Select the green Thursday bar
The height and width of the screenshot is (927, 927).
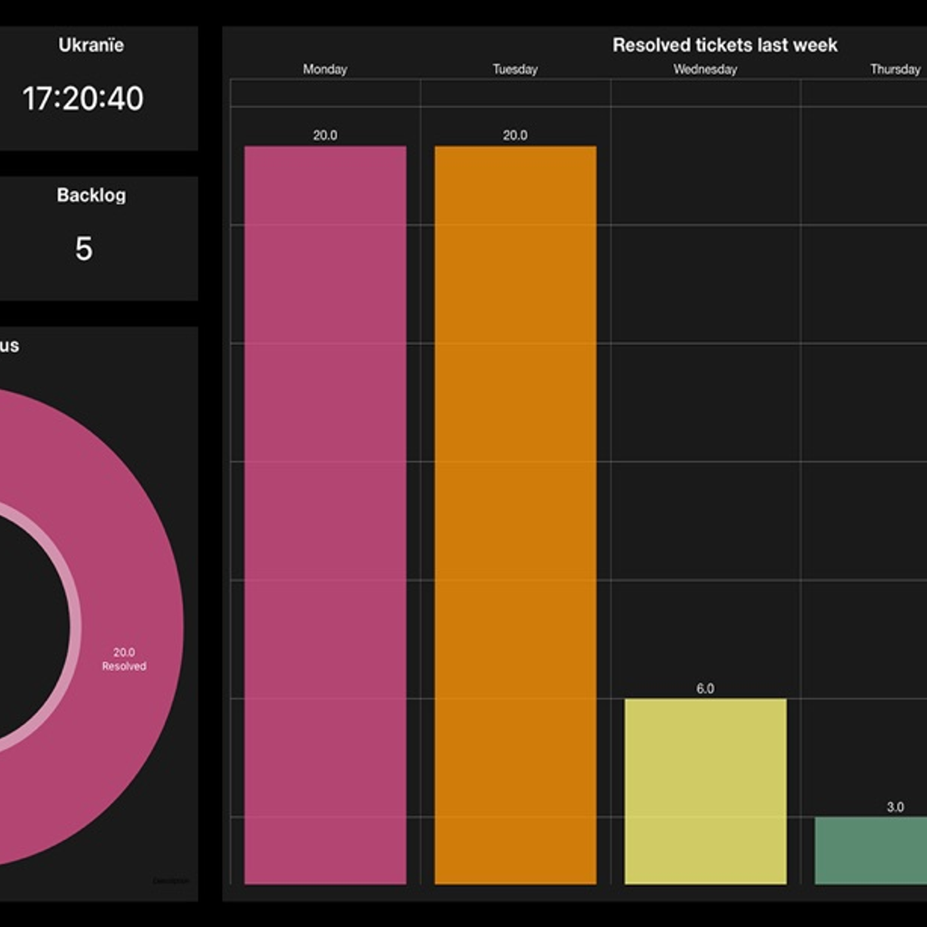pos(871,851)
